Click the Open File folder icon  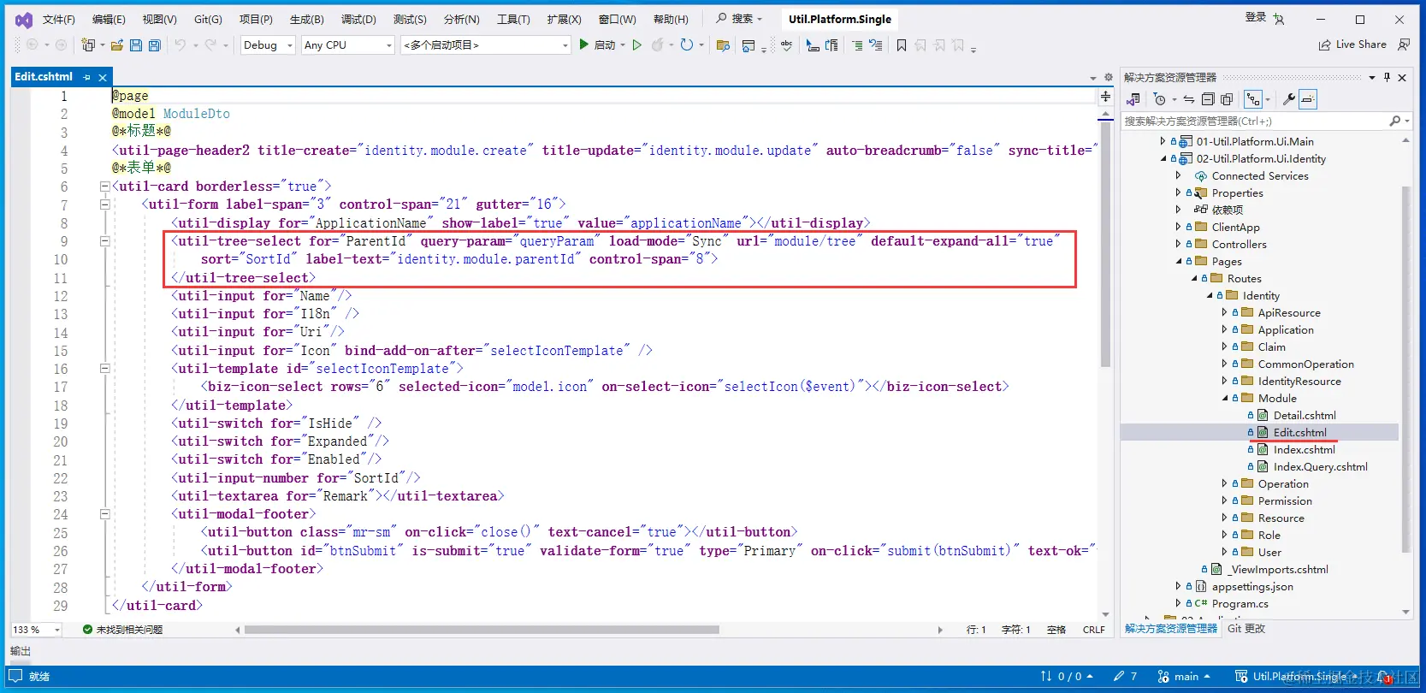click(117, 44)
